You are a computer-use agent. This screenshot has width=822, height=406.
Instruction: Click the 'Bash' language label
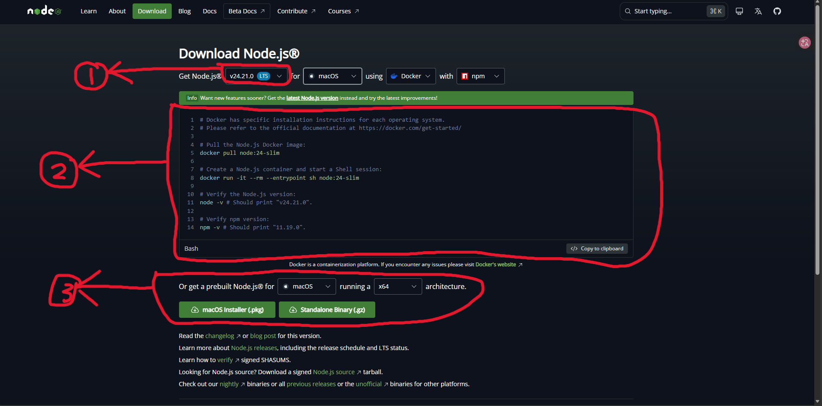(192, 249)
